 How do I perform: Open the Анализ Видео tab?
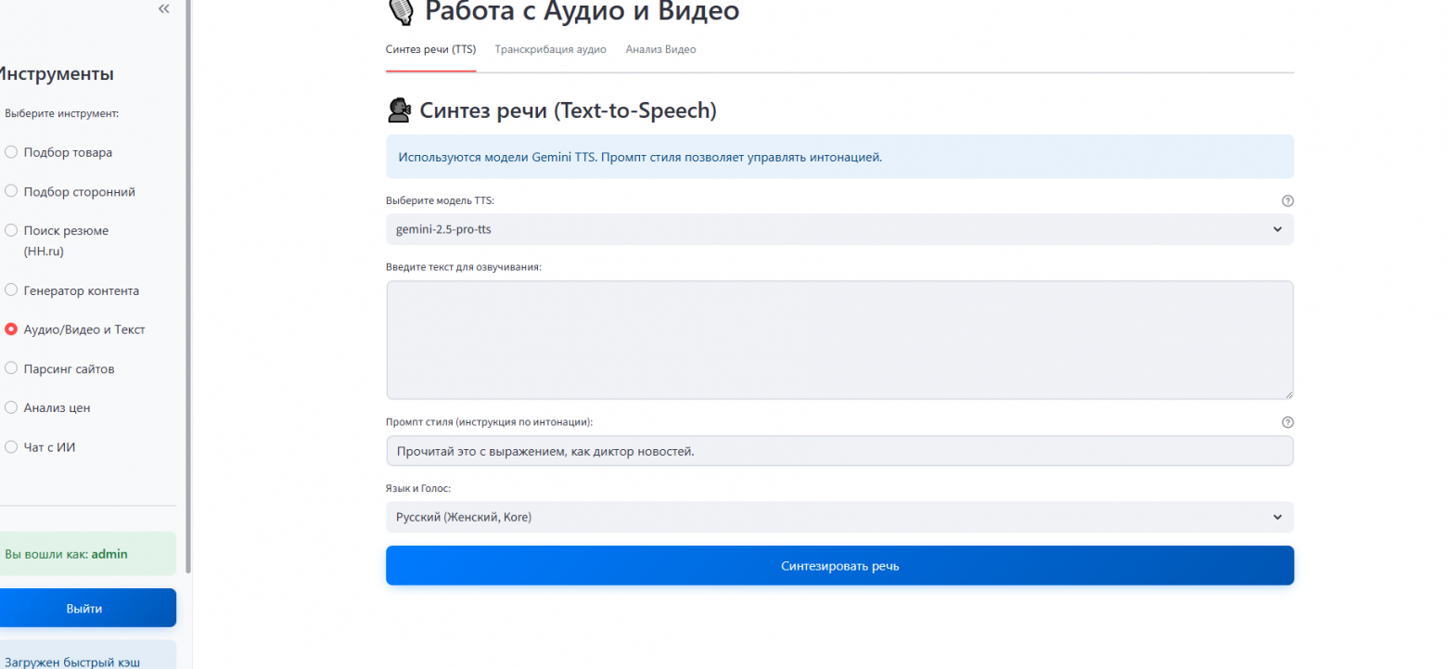pos(660,49)
